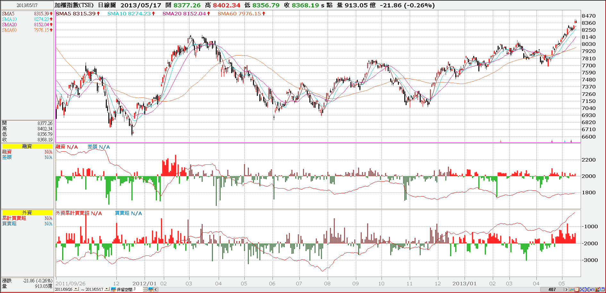The image size is (606, 293).
Task: Click the yellow 外資 indicator header
Action: [x=27, y=213]
